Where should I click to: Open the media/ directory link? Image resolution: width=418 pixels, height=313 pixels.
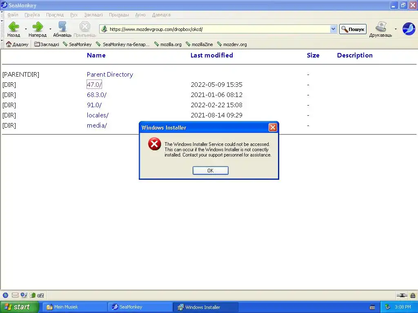click(x=97, y=126)
